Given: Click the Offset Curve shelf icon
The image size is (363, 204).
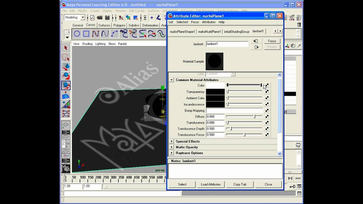Looking at the screenshot, I should pos(161,34).
